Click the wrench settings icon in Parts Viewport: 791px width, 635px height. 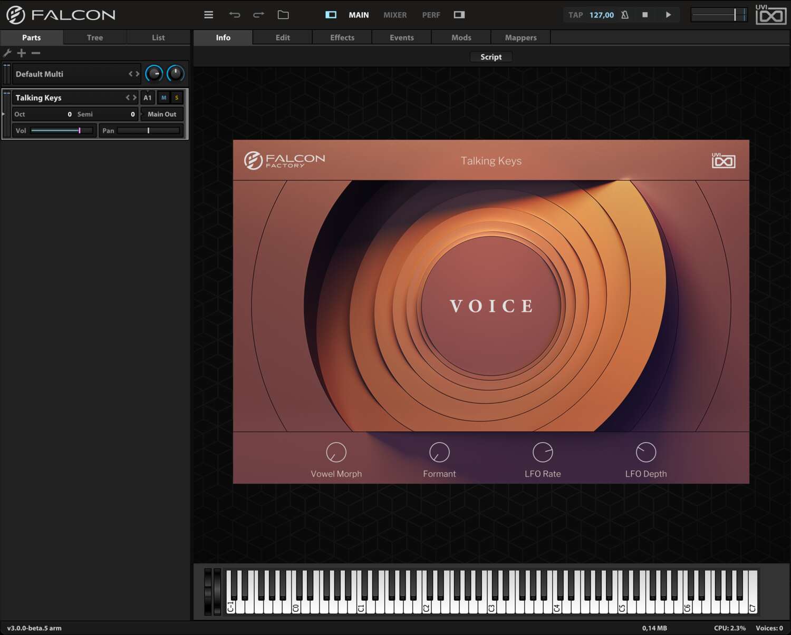pos(7,53)
